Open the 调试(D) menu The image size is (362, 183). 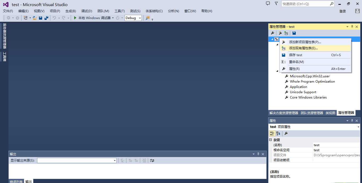(x=87, y=11)
